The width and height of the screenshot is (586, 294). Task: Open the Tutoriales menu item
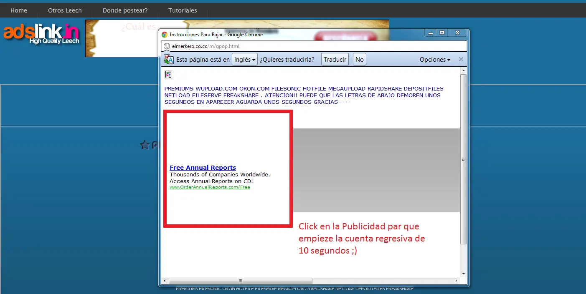click(x=183, y=10)
